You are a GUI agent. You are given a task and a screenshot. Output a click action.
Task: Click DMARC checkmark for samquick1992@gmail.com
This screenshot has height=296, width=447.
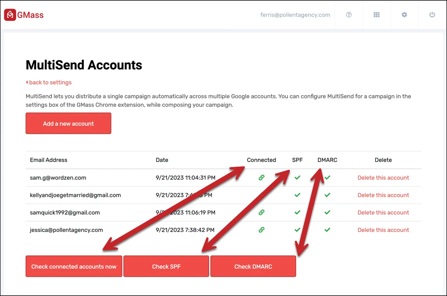pos(327,212)
